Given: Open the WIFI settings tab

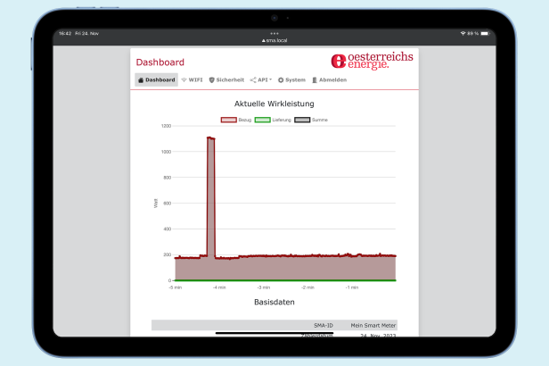Looking at the screenshot, I should [192, 80].
